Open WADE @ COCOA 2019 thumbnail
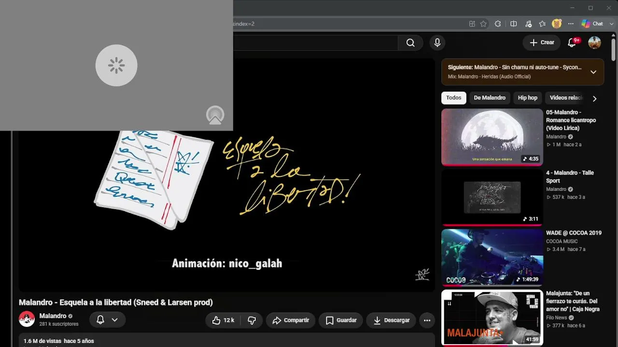This screenshot has height=347, width=618. pyautogui.click(x=492, y=257)
